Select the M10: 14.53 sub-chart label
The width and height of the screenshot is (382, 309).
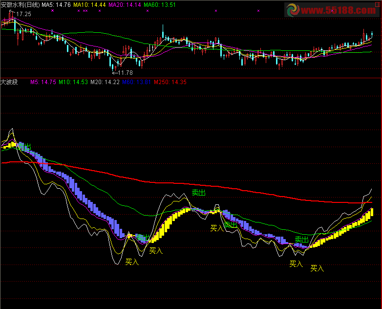click(73, 82)
